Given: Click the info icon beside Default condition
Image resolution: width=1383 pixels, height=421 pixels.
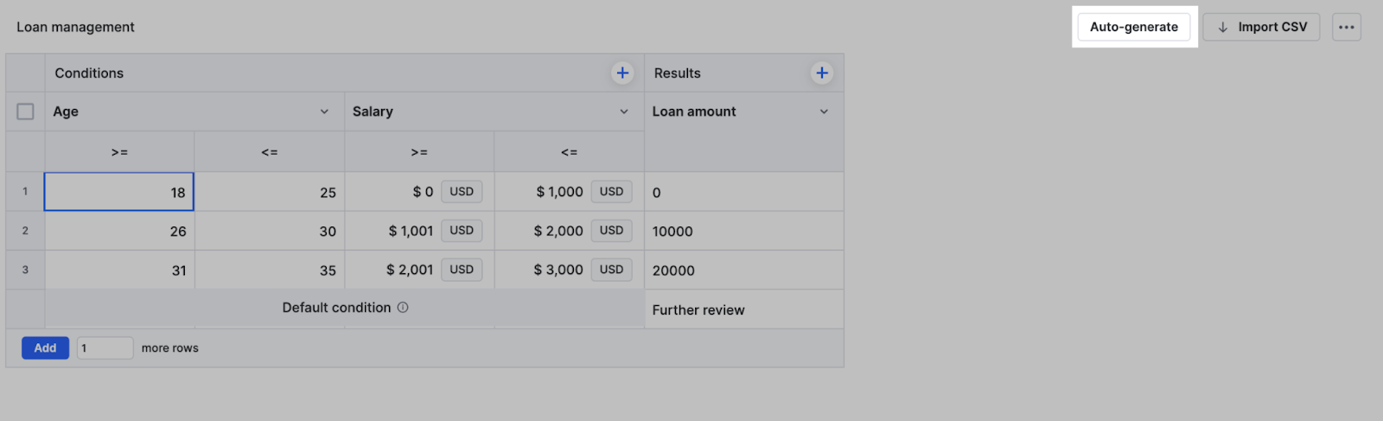Looking at the screenshot, I should (403, 308).
